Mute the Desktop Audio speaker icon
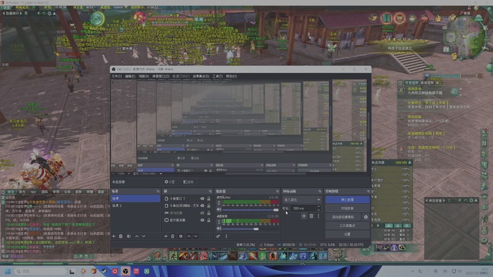The image size is (493, 277). tap(219, 228)
